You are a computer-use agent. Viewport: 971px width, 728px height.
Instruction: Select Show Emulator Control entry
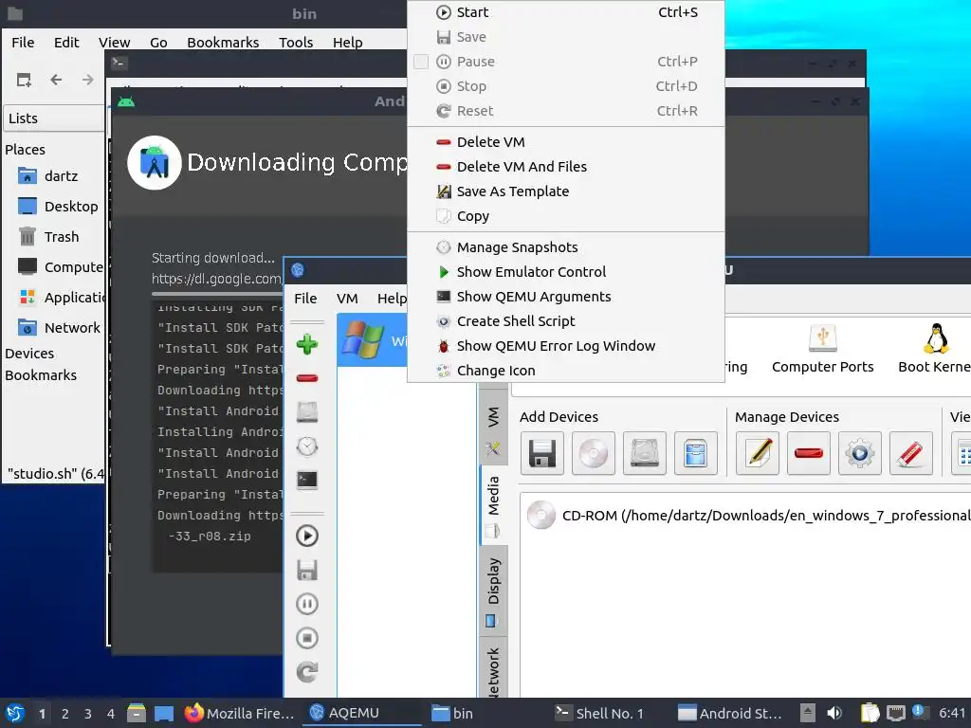point(566,272)
